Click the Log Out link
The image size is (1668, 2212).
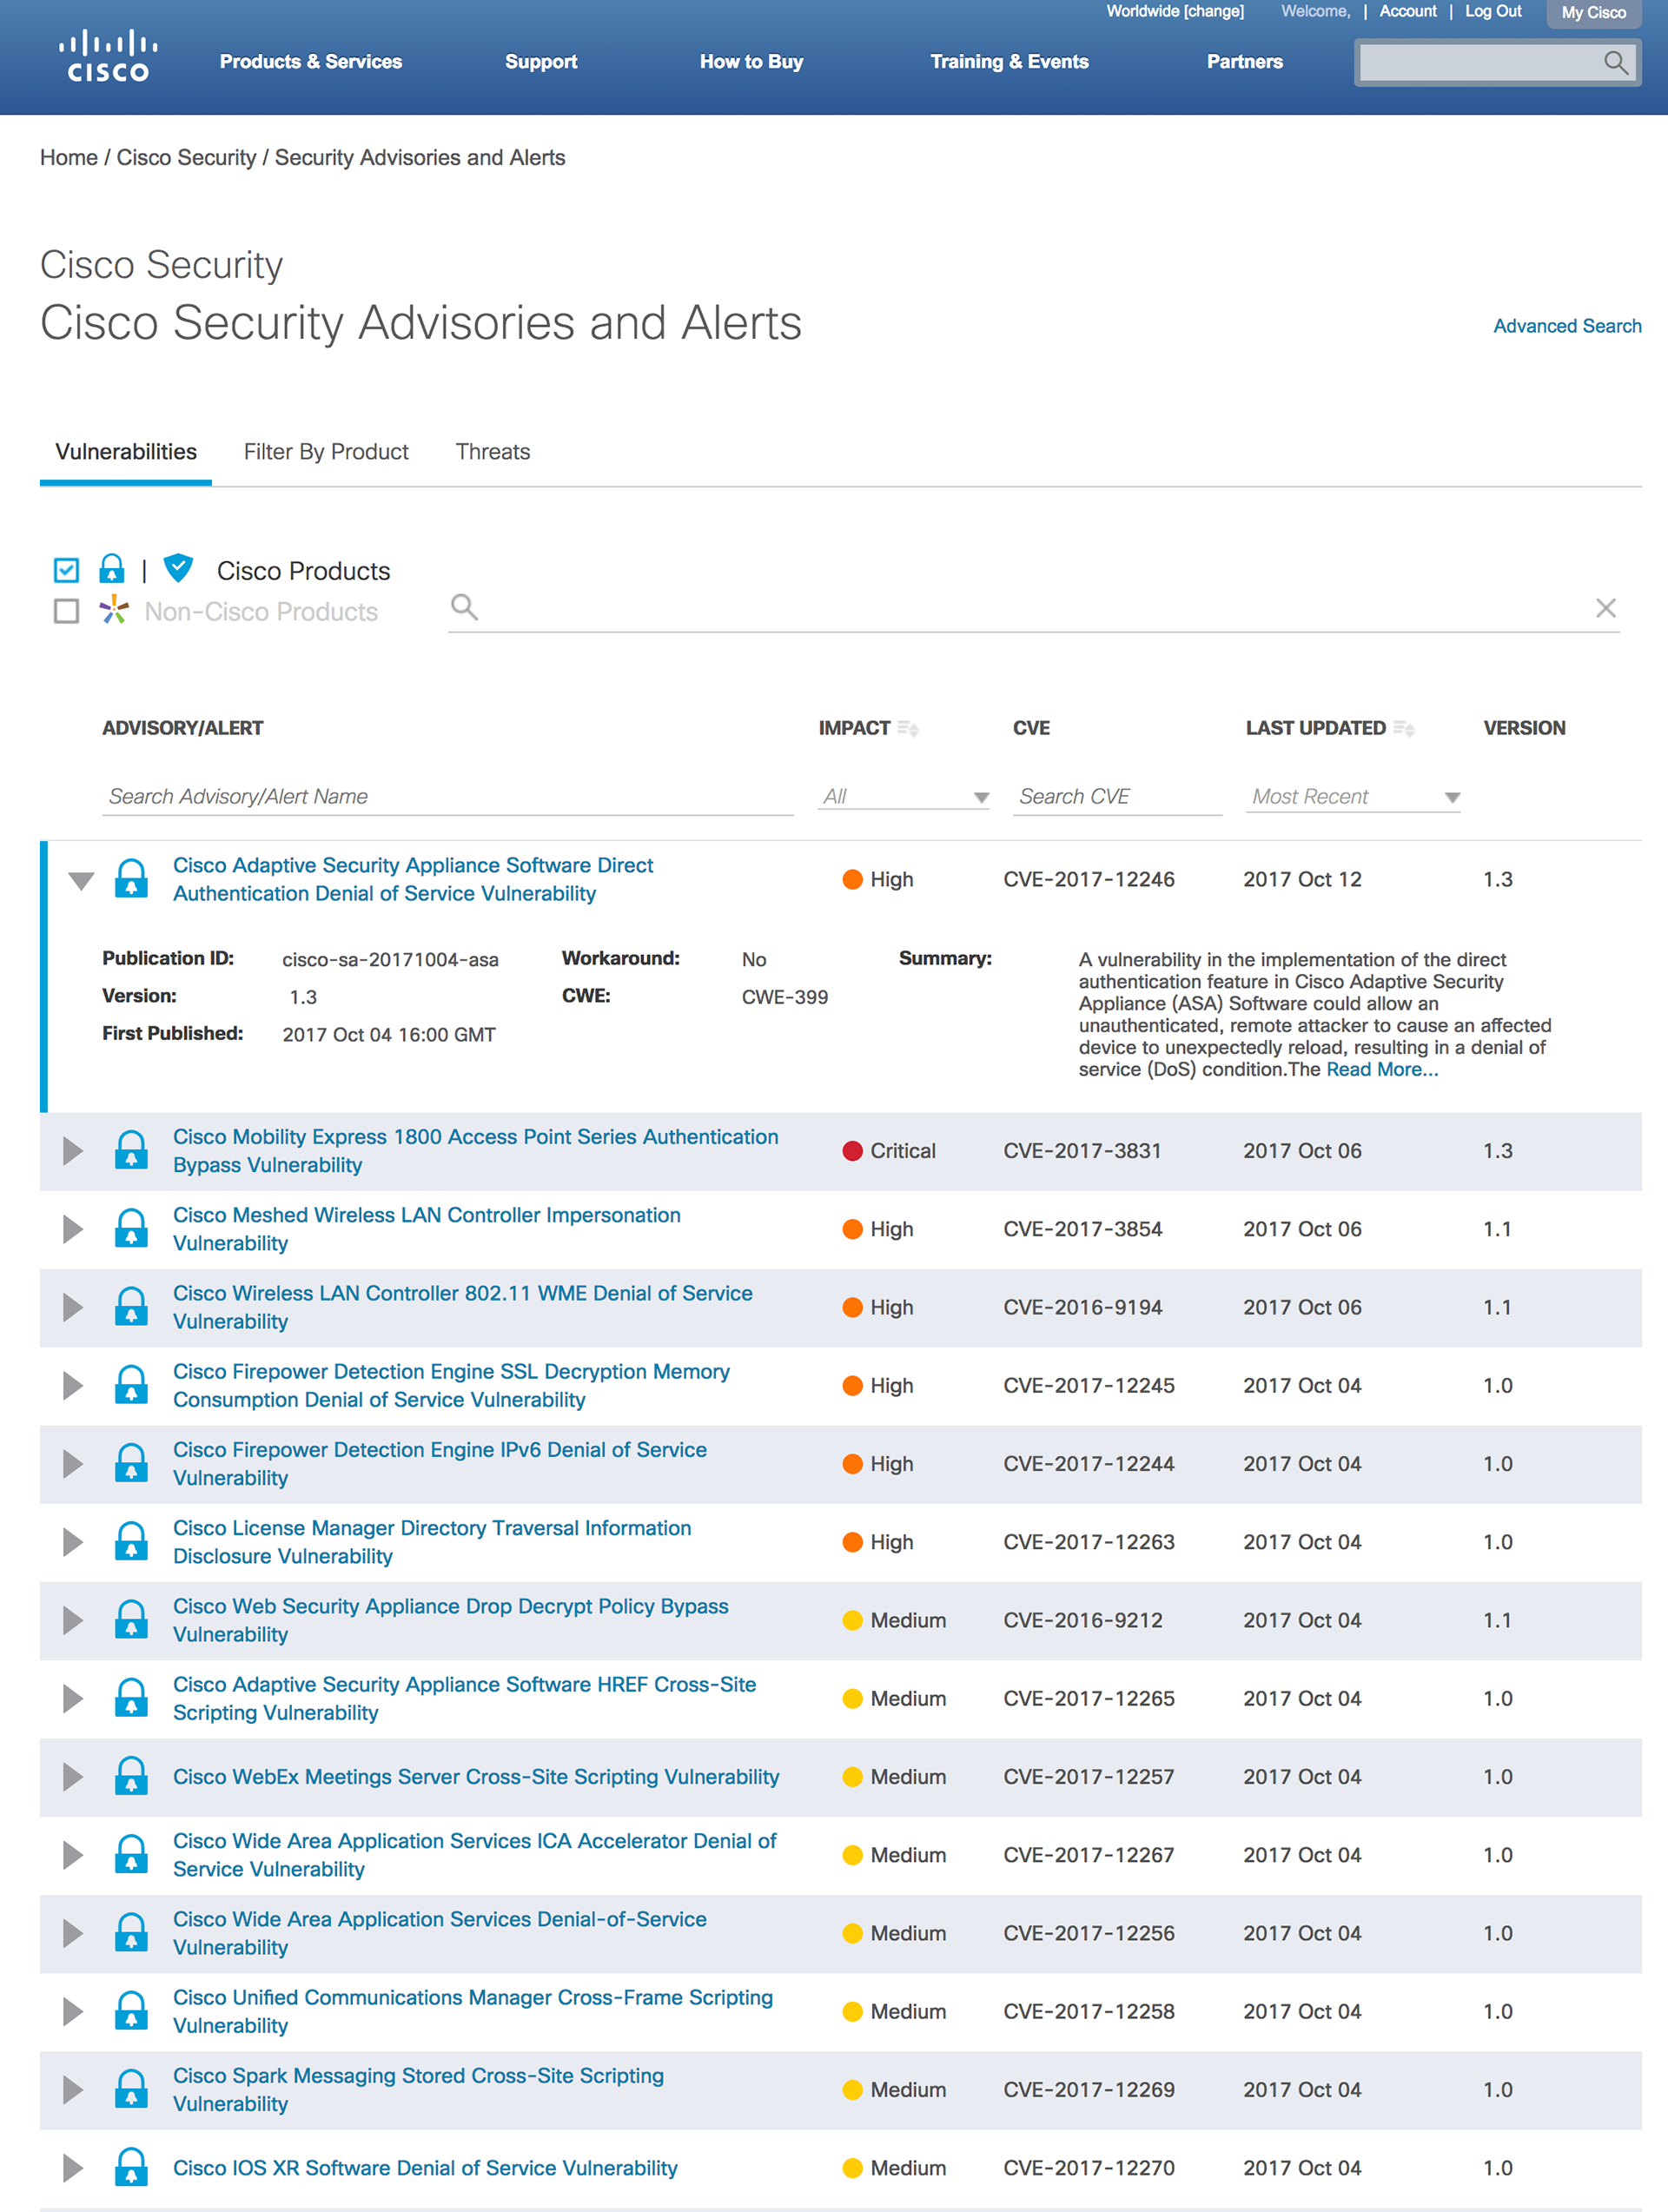point(1493,11)
